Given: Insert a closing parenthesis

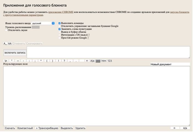Looking at the screenshot, I should click(x=53, y=61).
